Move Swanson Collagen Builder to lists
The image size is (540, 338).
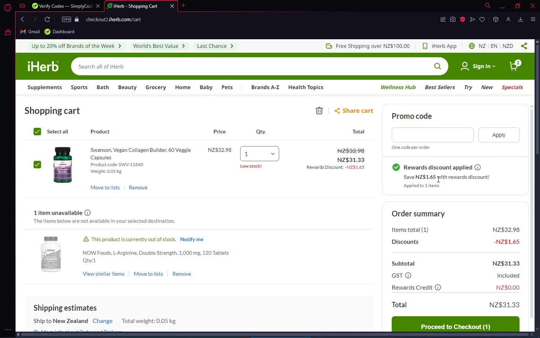pyautogui.click(x=105, y=187)
